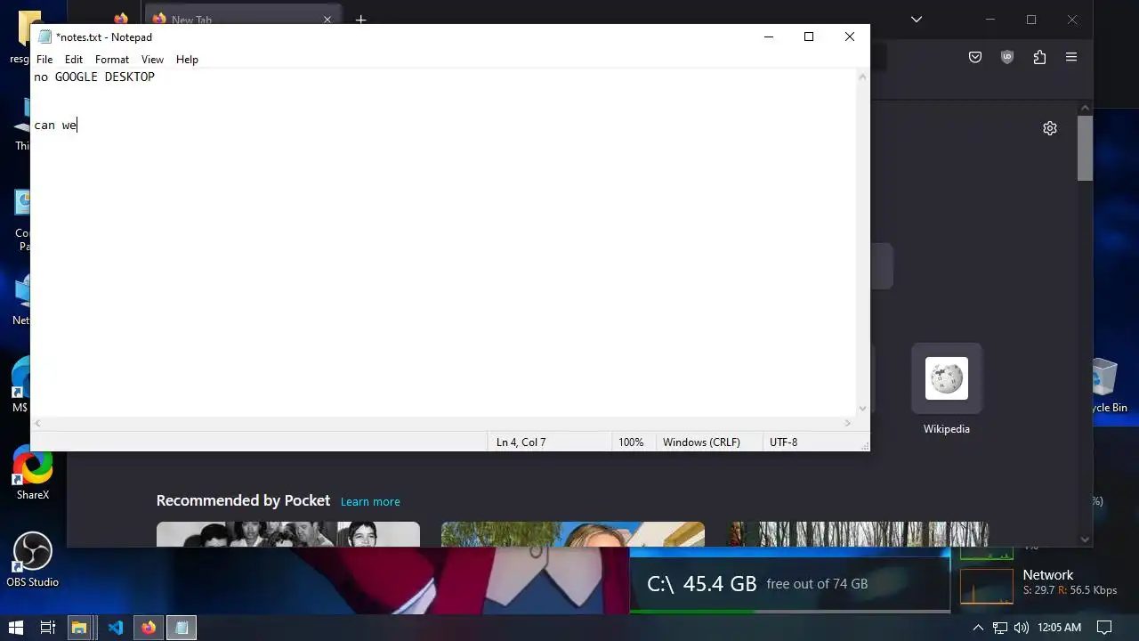Viewport: 1139px width, 641px height.
Task: Maximize the Firefox window
Action: pyautogui.click(x=1031, y=19)
